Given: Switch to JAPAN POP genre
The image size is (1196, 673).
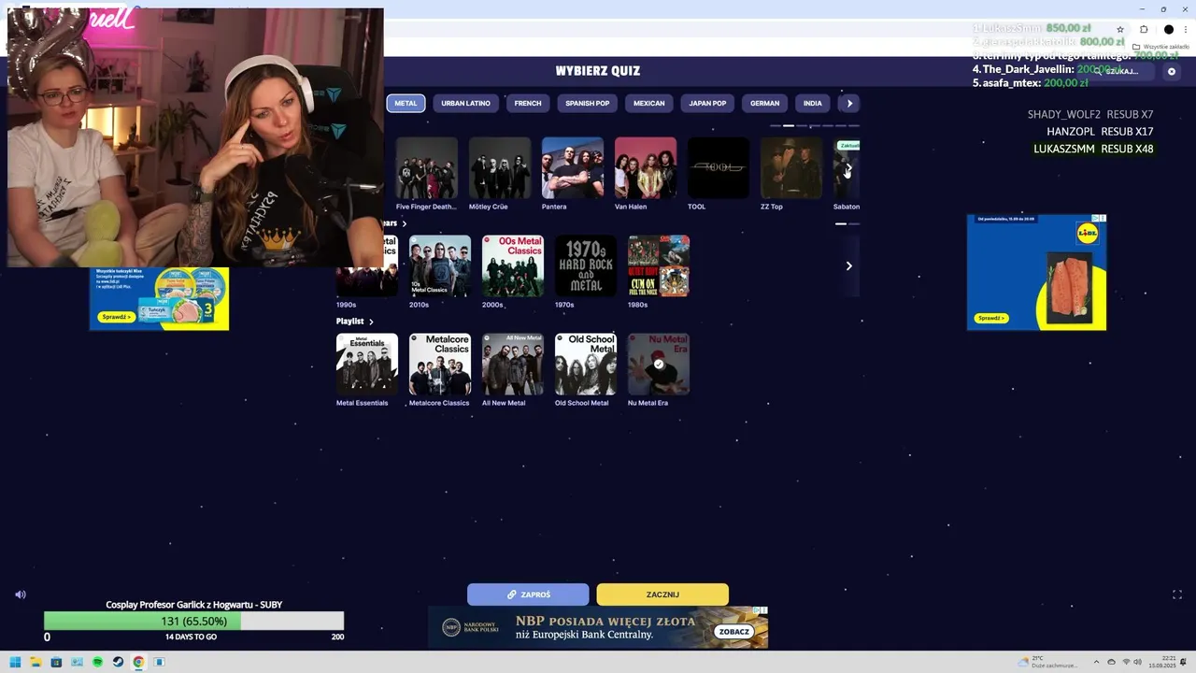Looking at the screenshot, I should 707,103.
